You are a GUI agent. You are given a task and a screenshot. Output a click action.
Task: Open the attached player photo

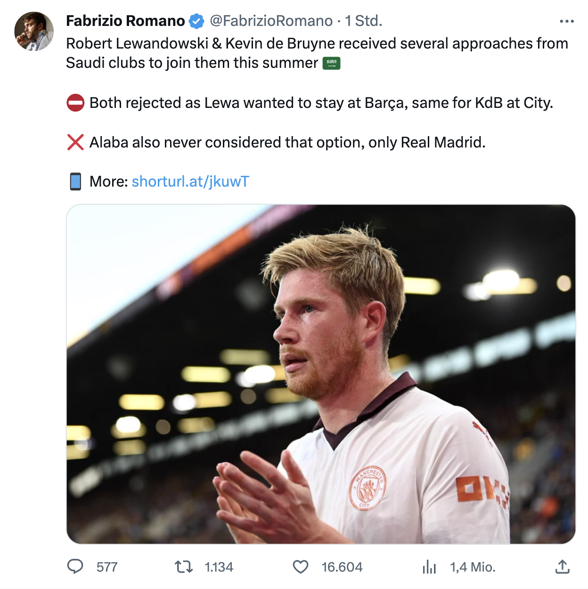[x=321, y=374]
